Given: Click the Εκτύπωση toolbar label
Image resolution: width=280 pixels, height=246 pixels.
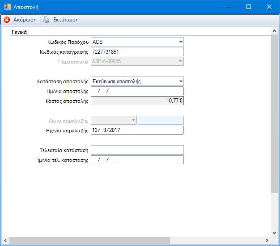Looking at the screenshot, I should [66, 20].
